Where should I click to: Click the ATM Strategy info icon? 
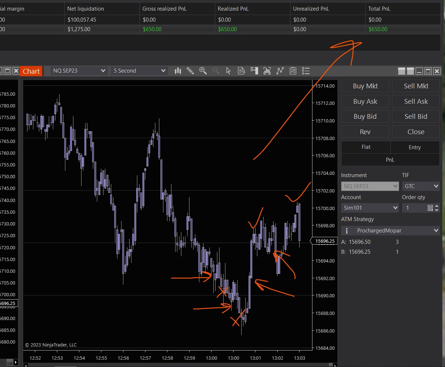(347, 231)
